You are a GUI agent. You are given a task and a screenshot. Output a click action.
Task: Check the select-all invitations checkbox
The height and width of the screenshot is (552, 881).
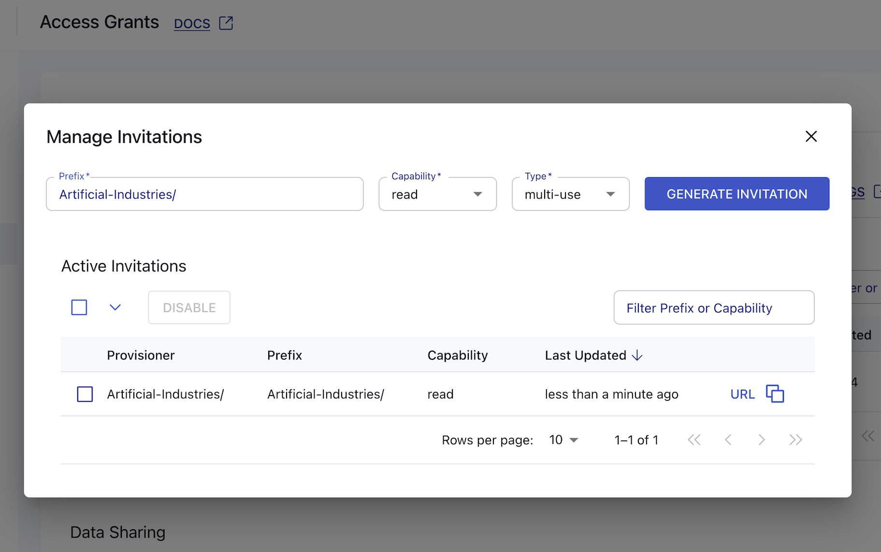pyautogui.click(x=79, y=308)
